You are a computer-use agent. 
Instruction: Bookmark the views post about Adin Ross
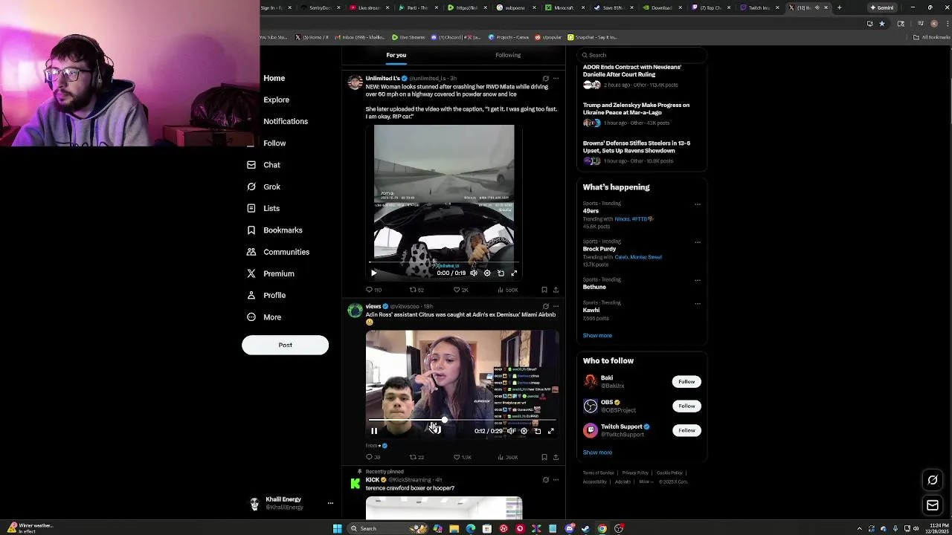tap(544, 457)
